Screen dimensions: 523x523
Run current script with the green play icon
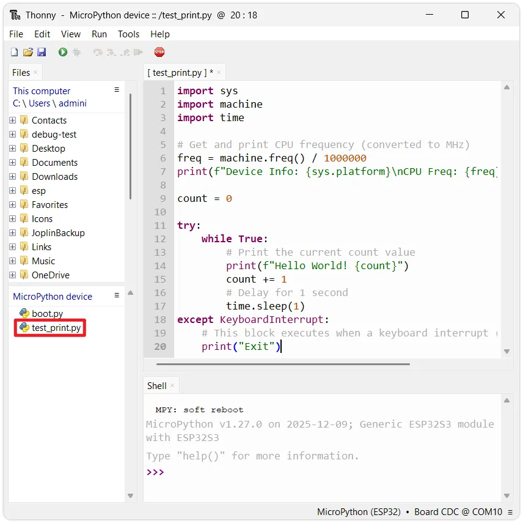coord(62,53)
